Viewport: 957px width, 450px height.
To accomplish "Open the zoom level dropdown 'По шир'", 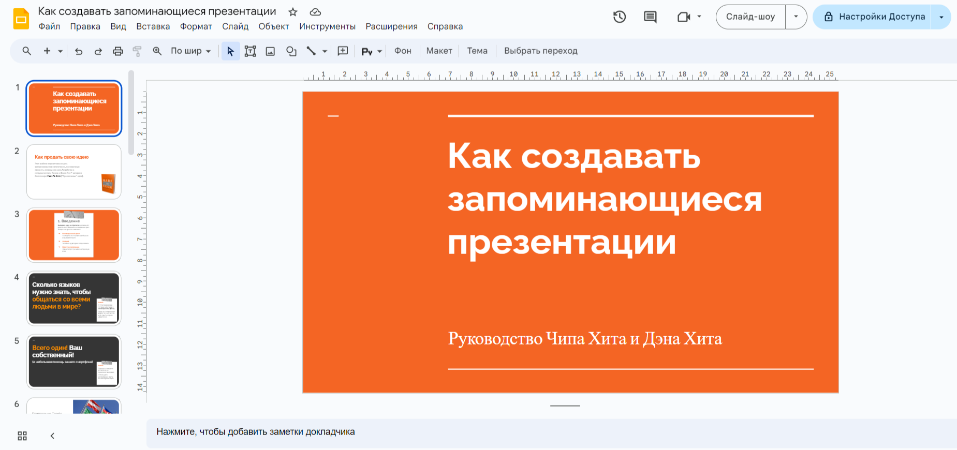I will tap(190, 51).
